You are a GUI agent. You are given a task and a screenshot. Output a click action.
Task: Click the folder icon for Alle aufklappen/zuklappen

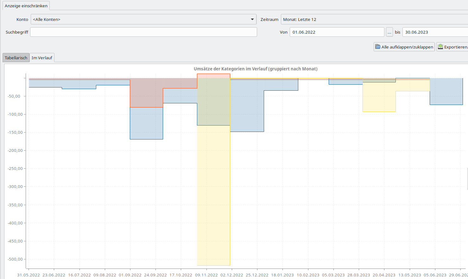377,47
